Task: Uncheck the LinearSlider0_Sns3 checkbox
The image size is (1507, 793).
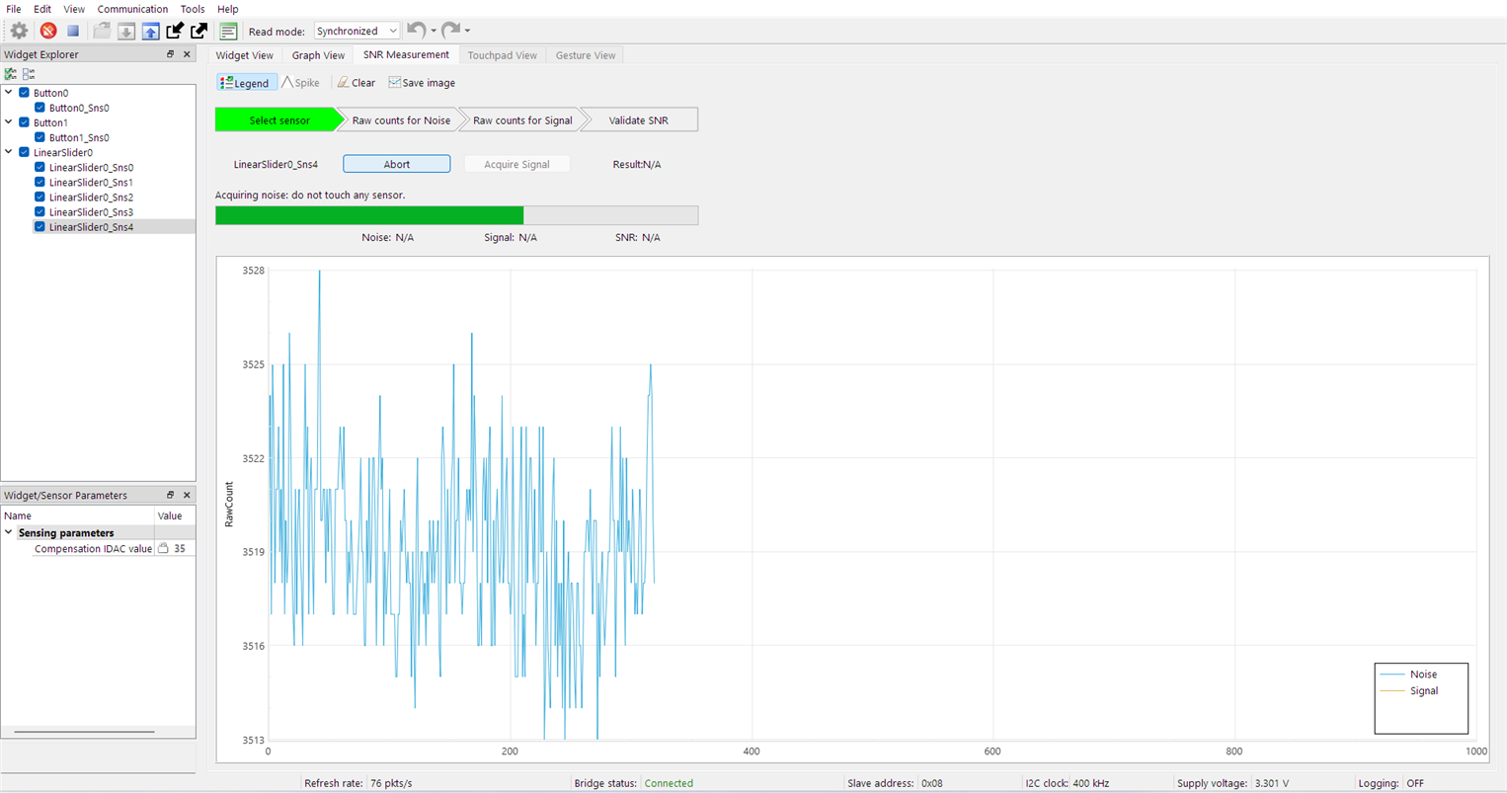Action: [40, 211]
